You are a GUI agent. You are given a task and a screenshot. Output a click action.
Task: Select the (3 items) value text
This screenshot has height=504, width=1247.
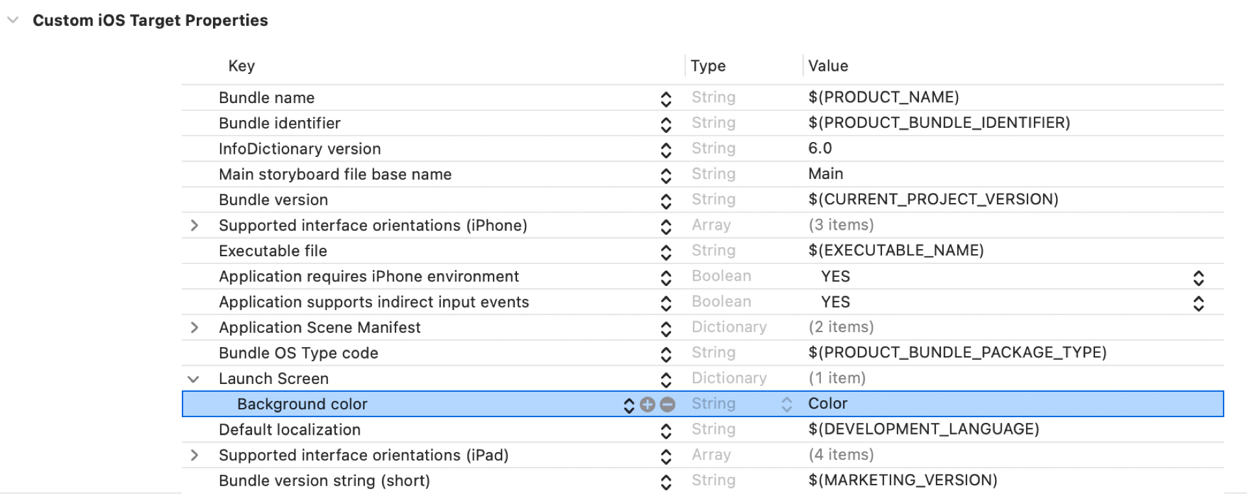point(841,225)
